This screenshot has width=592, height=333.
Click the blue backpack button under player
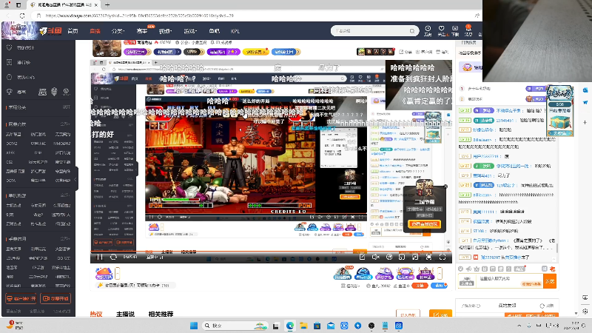(439, 286)
